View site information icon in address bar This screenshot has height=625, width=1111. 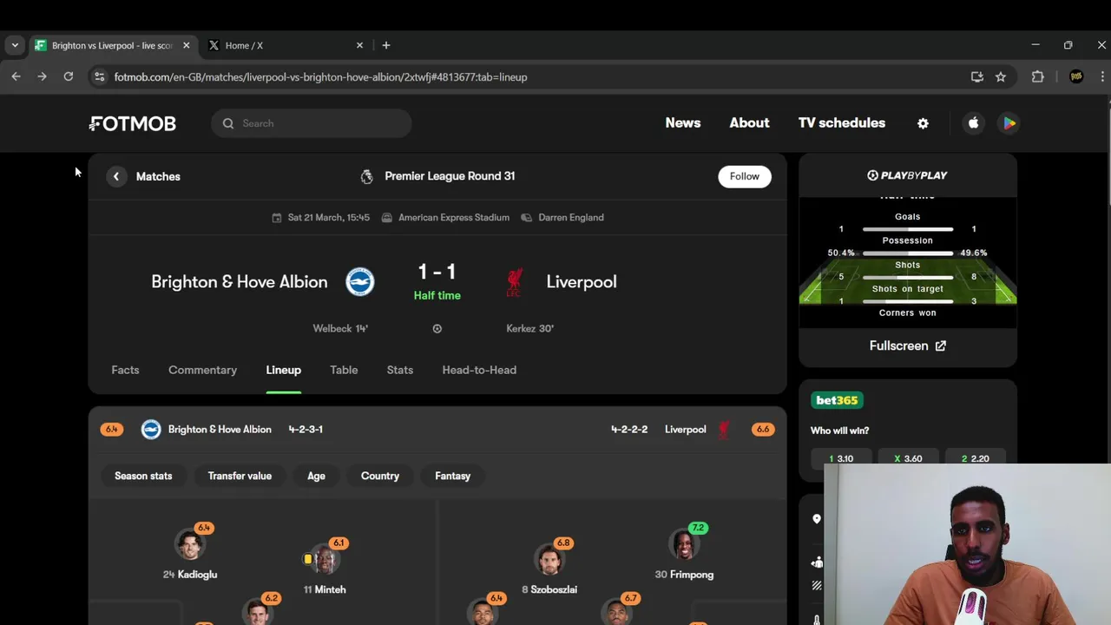click(x=100, y=76)
